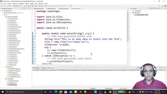Select main(String[]) method in Outline
Viewport: 167px width, 94px height.
point(142,15)
